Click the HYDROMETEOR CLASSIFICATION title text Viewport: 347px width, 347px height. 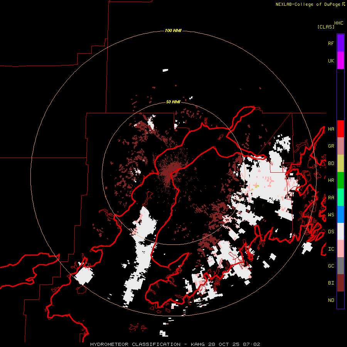pos(135,344)
